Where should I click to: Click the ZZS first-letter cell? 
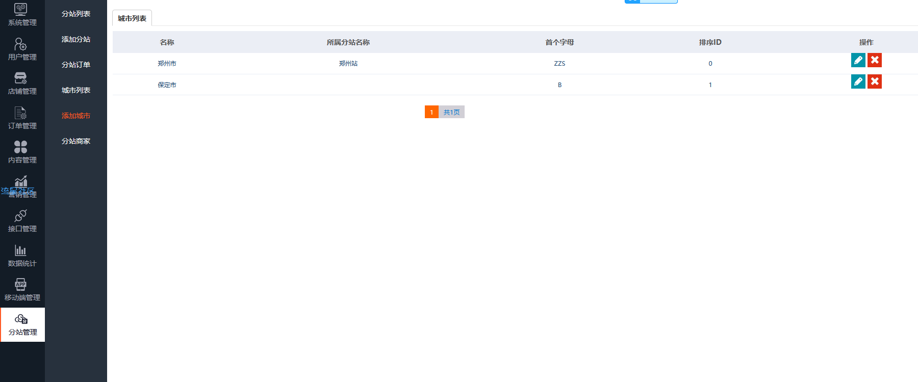pyautogui.click(x=559, y=64)
